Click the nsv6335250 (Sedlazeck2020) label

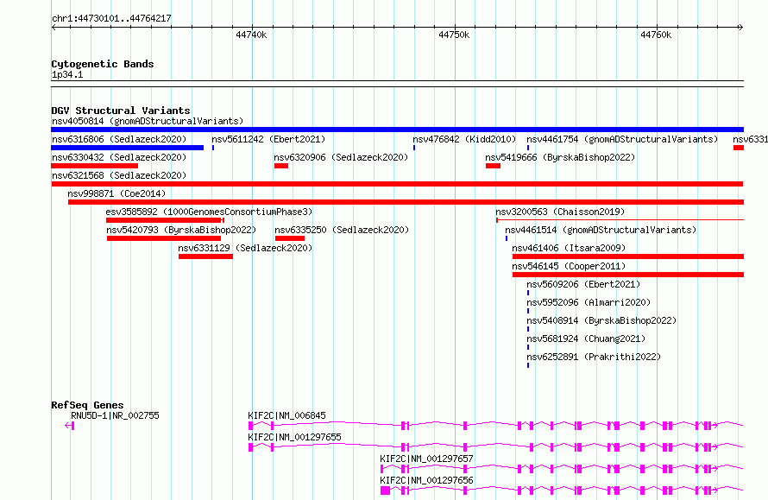(x=342, y=230)
